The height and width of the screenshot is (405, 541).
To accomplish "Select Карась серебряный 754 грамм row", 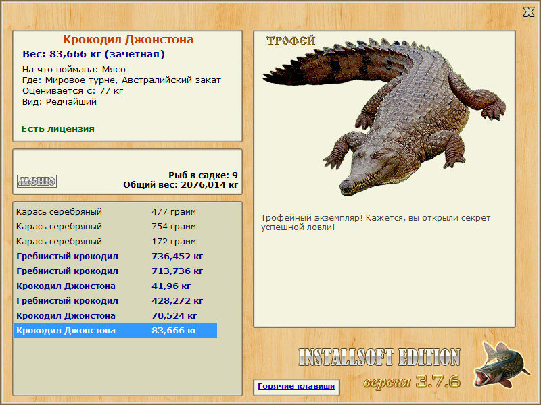I will [x=116, y=226].
